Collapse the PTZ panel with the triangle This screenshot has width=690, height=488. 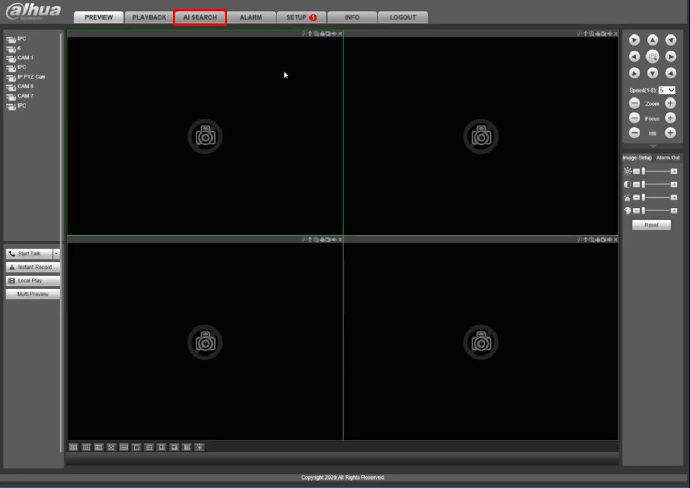point(653,147)
